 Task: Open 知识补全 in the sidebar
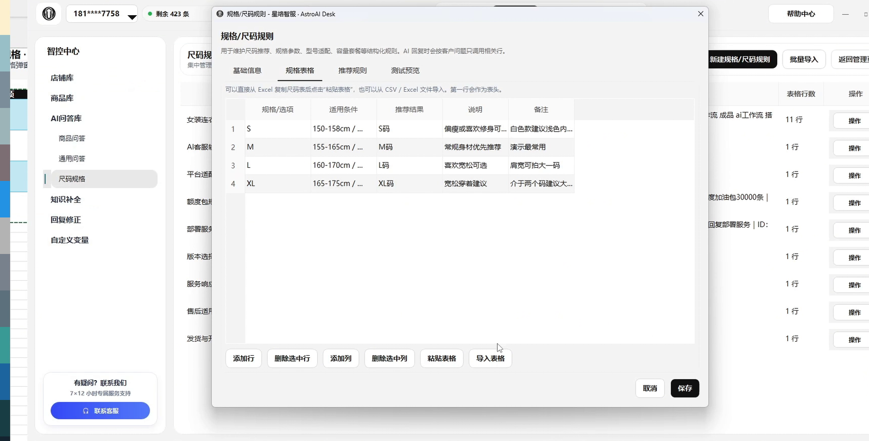66,200
